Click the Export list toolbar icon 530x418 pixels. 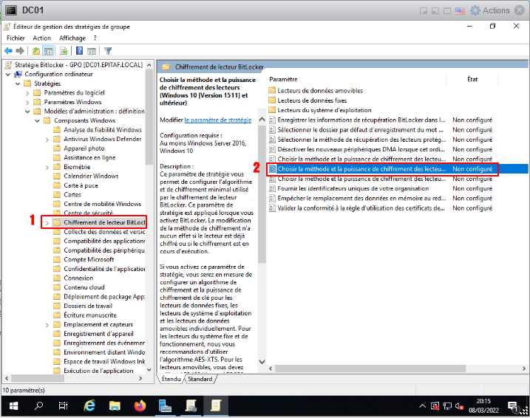[64, 51]
